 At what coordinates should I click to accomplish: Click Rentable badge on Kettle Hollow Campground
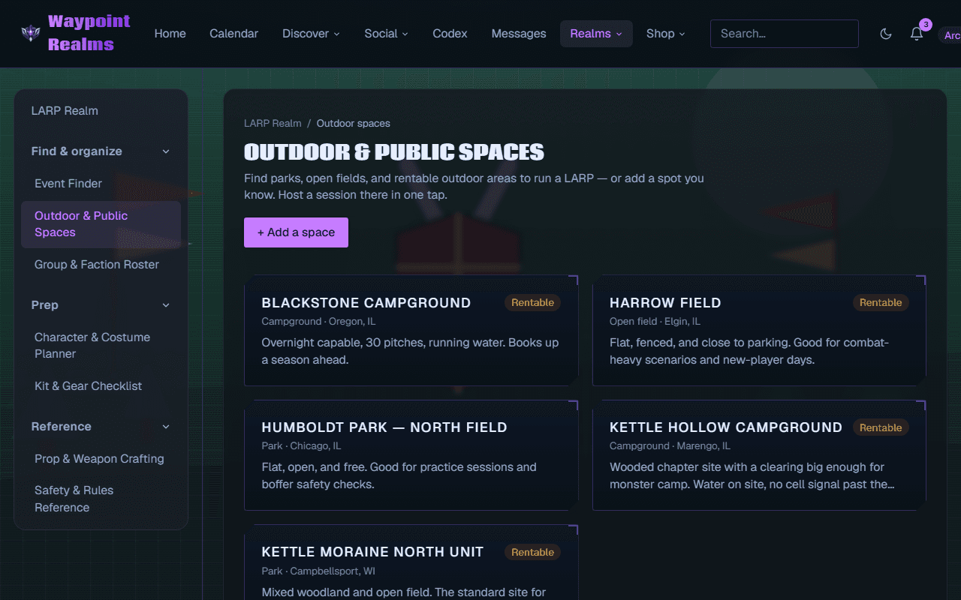tap(881, 427)
